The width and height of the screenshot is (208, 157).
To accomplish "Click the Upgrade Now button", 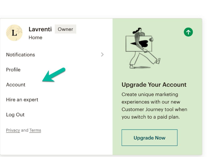I will 149,138.
